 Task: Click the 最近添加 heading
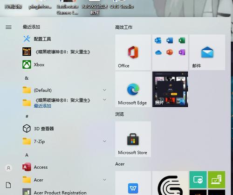[x=31, y=27]
